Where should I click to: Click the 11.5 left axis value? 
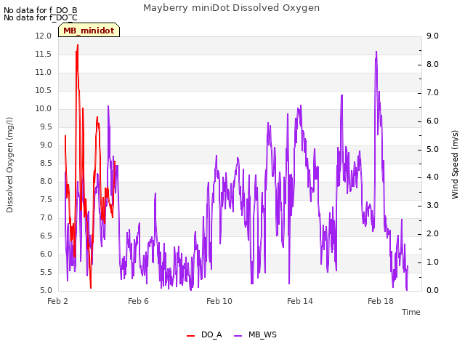(x=44, y=54)
